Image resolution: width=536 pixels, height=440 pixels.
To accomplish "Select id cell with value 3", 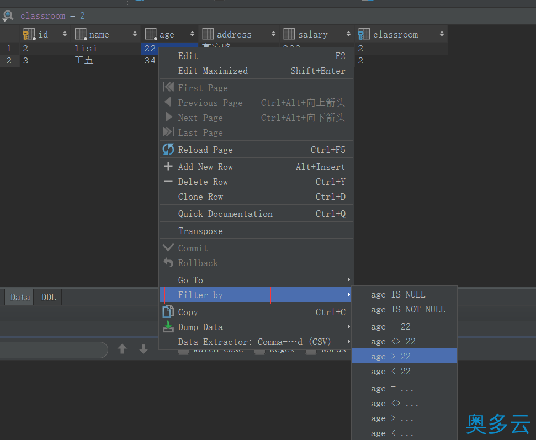I will 45,61.
